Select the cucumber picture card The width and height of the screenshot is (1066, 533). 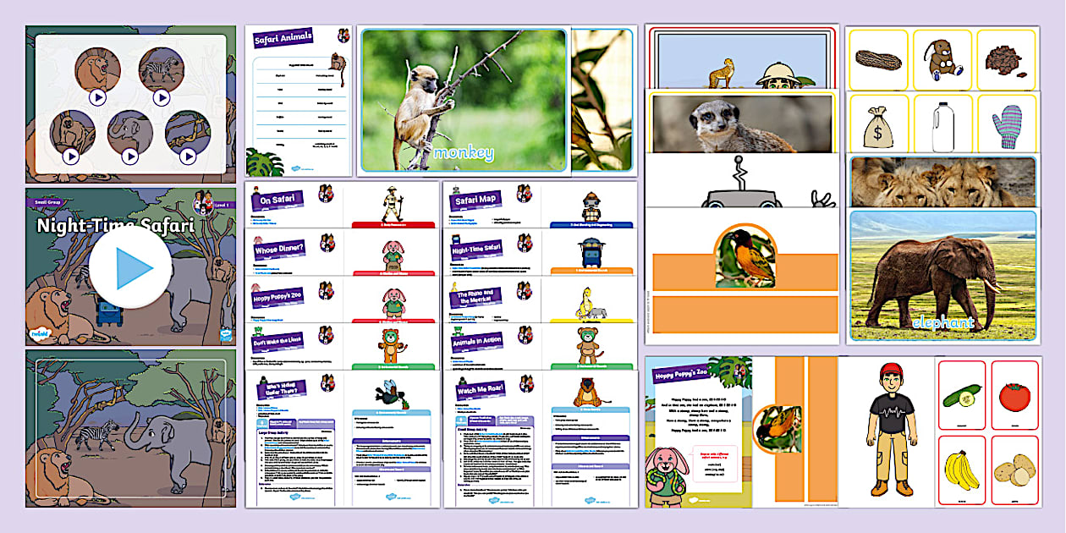[x=961, y=396]
